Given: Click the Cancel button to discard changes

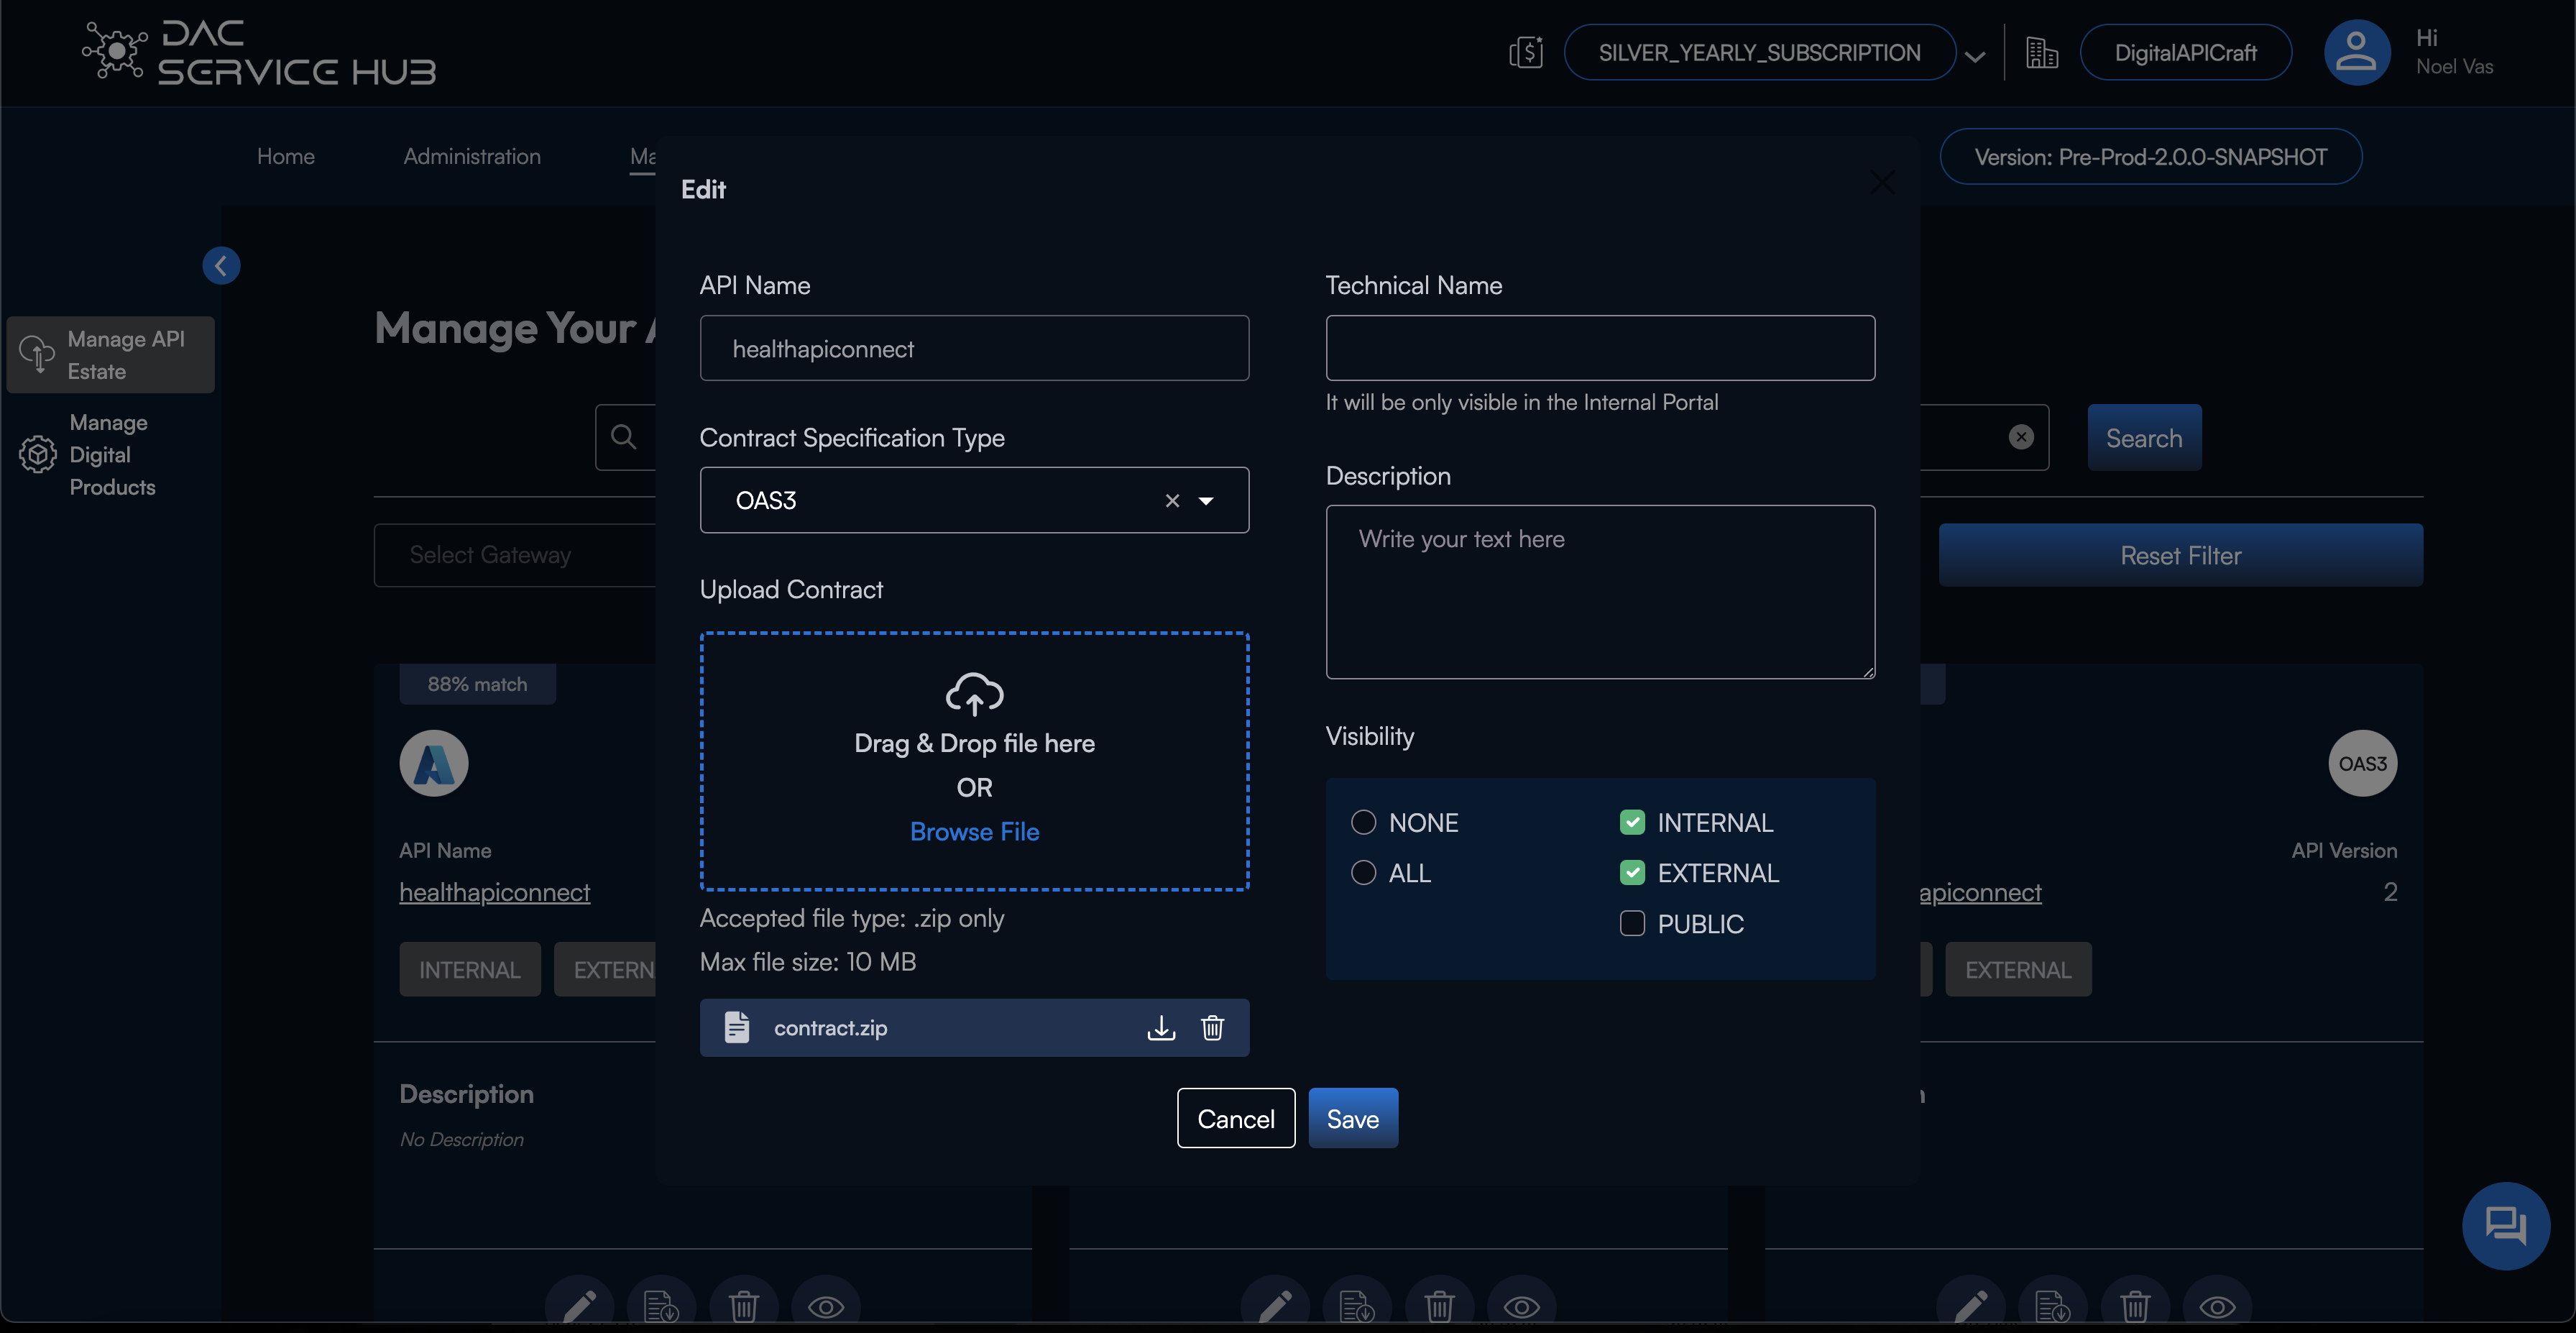Looking at the screenshot, I should (x=1236, y=1117).
